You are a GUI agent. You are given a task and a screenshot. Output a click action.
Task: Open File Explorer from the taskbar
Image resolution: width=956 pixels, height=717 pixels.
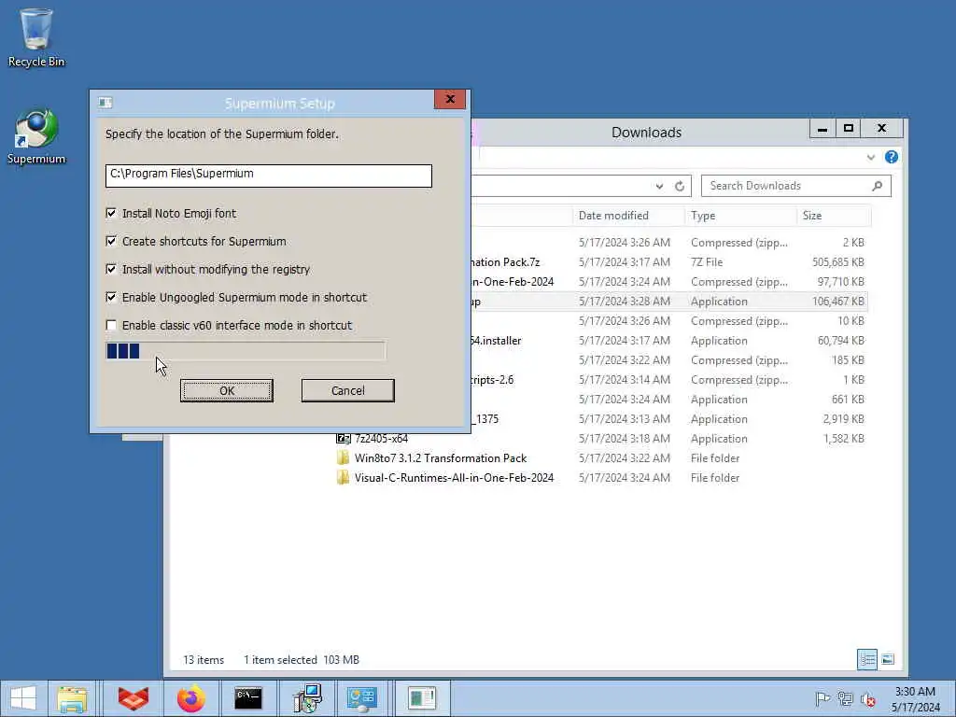coord(72,698)
